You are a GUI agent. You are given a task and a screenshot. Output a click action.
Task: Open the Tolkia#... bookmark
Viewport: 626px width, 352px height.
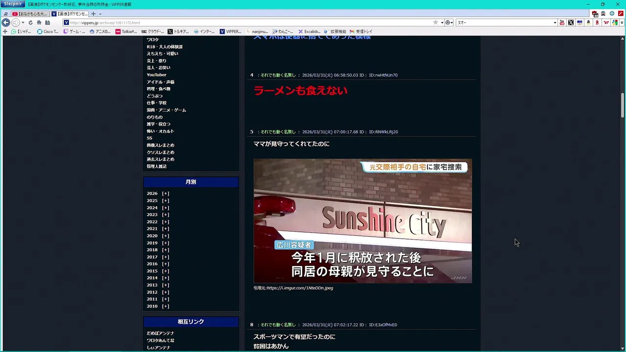pyautogui.click(x=126, y=31)
